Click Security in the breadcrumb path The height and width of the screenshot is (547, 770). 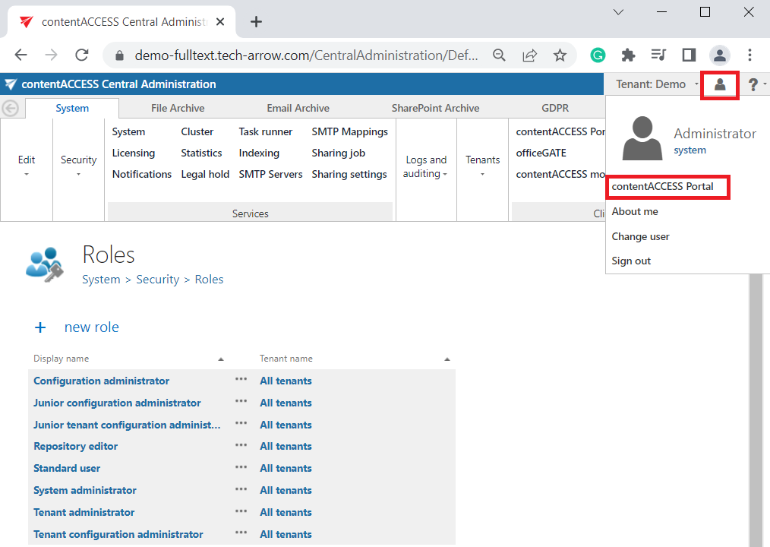click(x=157, y=280)
